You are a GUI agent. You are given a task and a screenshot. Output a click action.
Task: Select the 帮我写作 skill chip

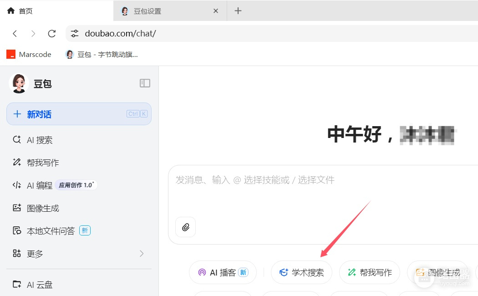click(370, 272)
